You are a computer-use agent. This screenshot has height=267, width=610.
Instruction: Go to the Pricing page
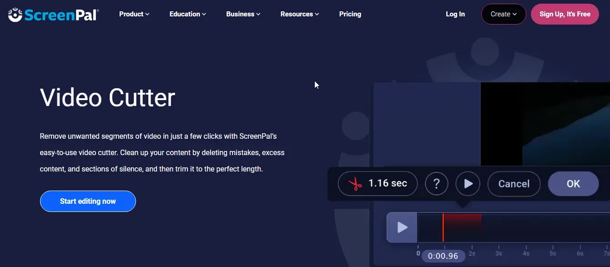(x=350, y=14)
